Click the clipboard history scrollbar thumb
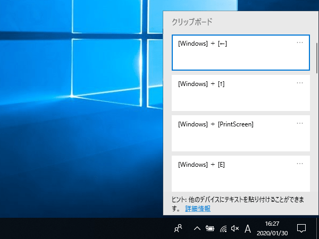 tap(316, 58)
